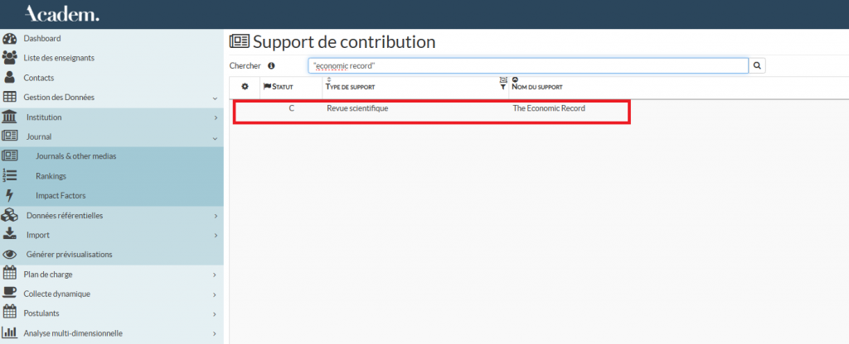Click the search magnifier button

point(757,65)
